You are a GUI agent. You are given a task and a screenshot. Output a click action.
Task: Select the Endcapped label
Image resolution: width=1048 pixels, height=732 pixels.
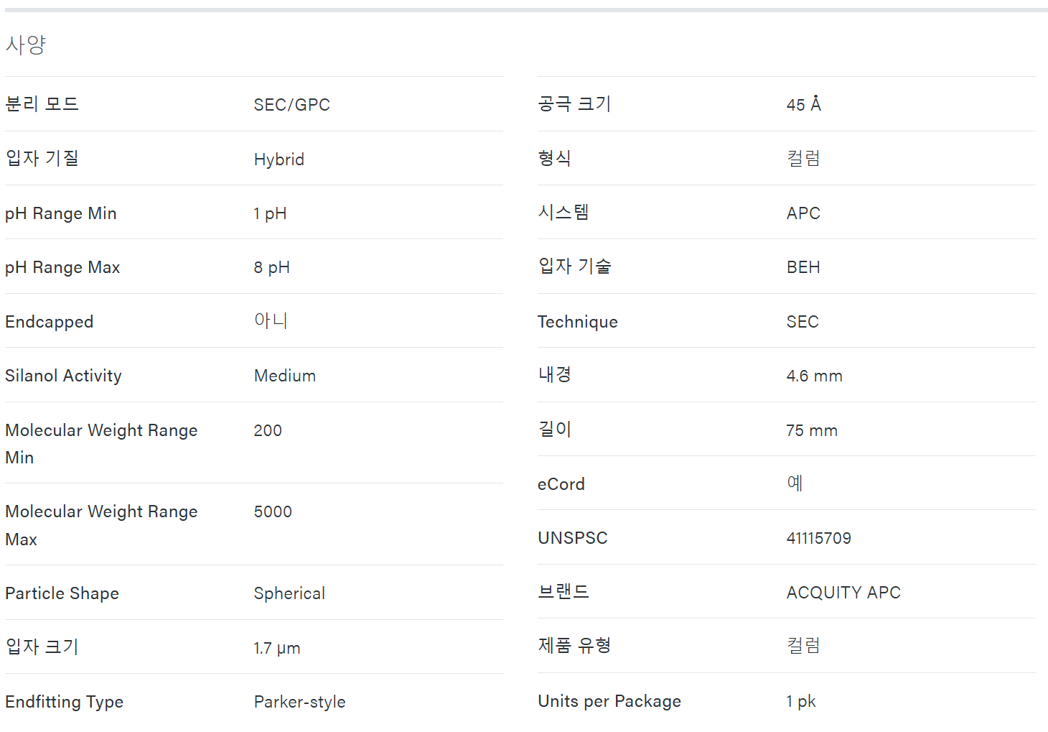pyautogui.click(x=50, y=322)
